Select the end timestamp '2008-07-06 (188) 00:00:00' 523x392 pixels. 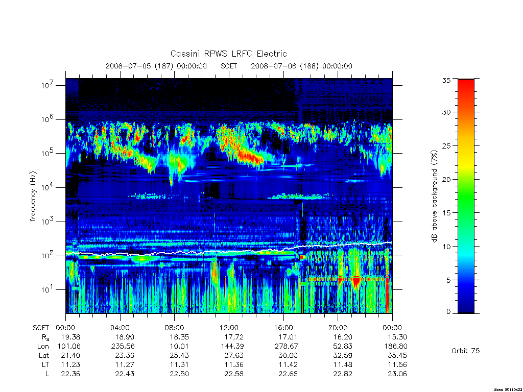(x=301, y=66)
